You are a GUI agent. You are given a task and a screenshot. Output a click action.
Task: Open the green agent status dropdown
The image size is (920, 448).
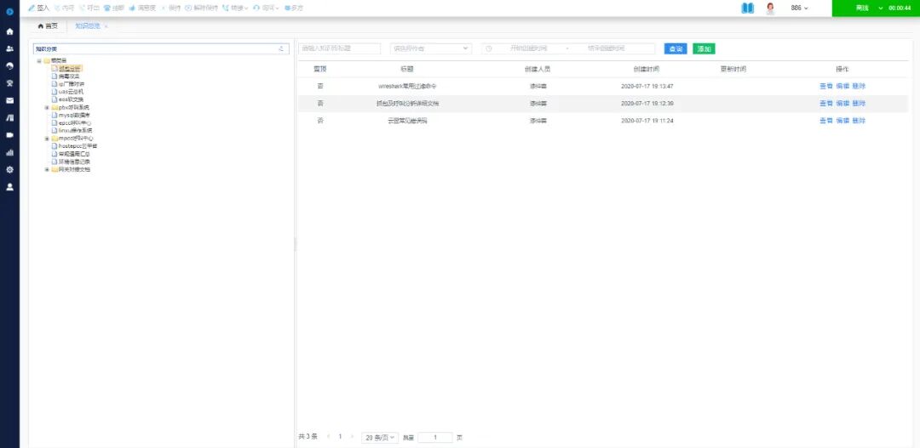pyautogui.click(x=876, y=9)
